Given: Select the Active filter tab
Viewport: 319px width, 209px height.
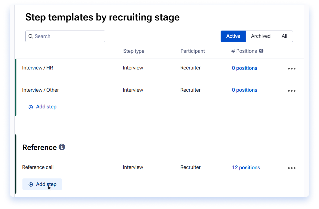Looking at the screenshot, I should [x=233, y=36].
